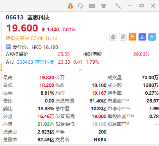
Task: Restore window using title bar icon
Action: pos(141,6)
